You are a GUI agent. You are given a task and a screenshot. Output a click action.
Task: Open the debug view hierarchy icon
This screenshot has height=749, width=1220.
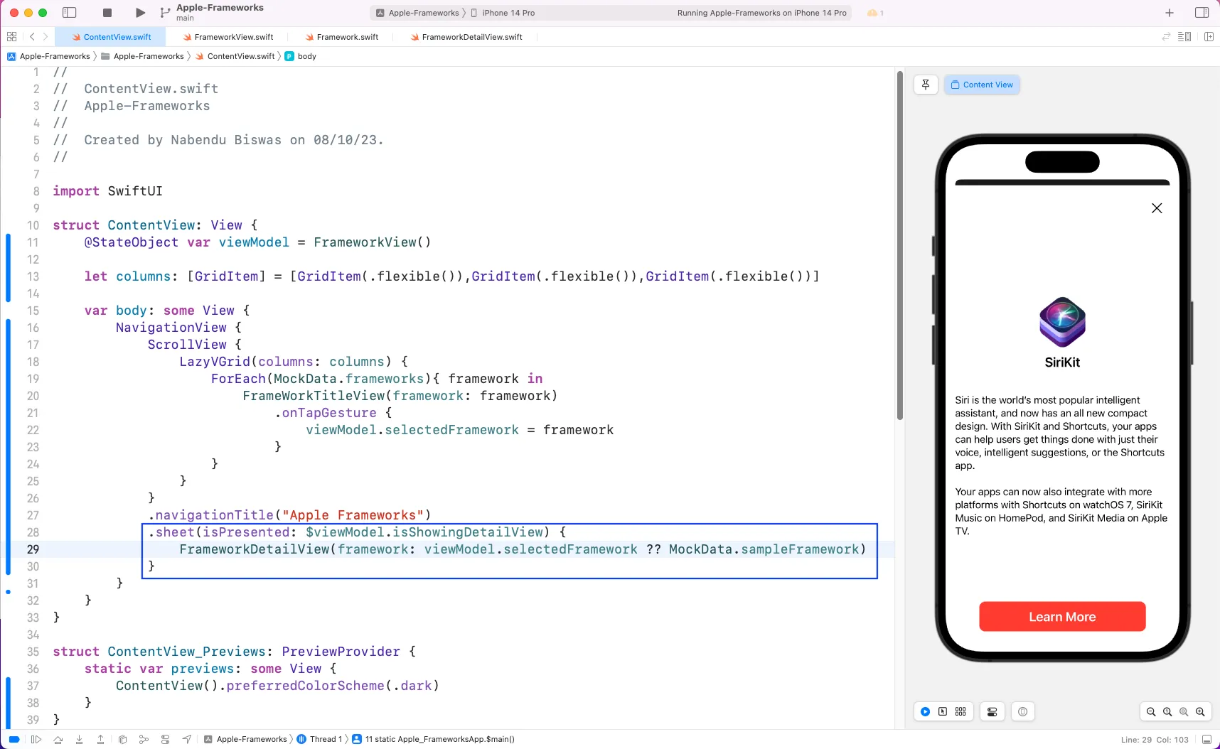122,739
